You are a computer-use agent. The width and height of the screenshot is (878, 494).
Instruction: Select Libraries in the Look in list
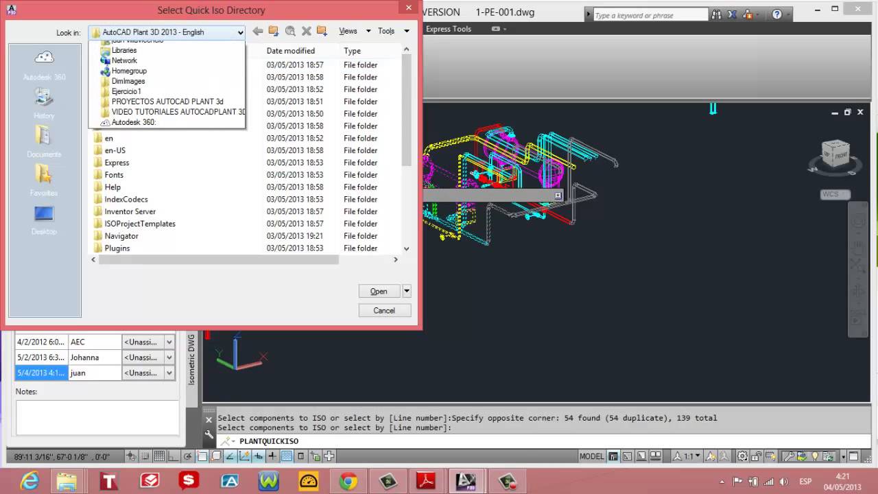pyautogui.click(x=124, y=50)
